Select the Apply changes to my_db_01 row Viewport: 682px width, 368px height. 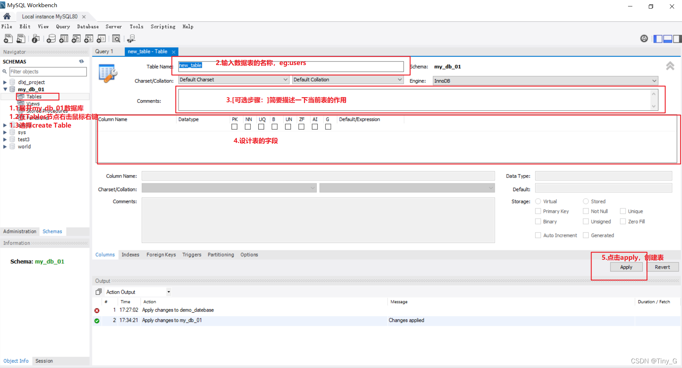(x=386, y=320)
